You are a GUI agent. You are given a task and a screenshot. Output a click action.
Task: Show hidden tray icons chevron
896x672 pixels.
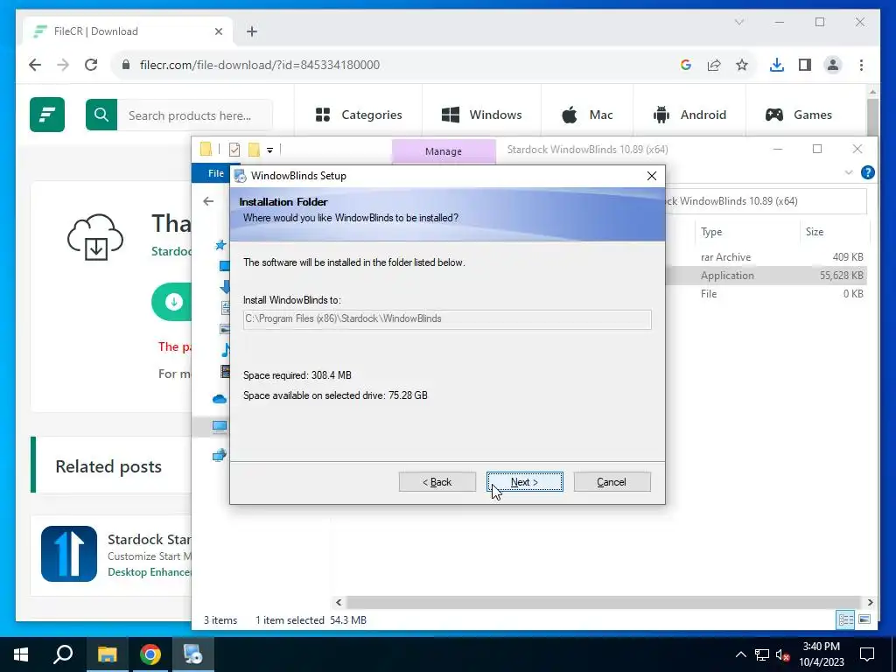tap(740, 654)
